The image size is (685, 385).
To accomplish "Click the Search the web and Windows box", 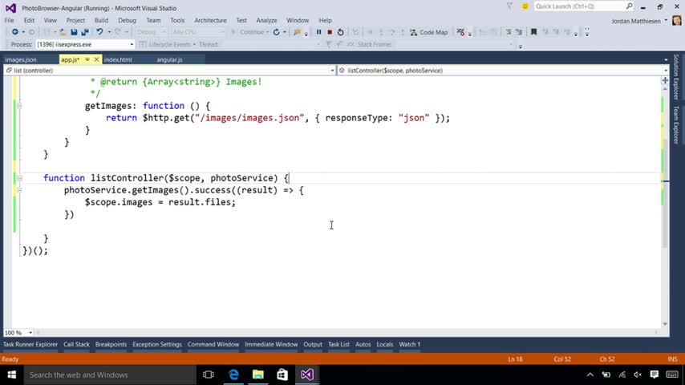I will coord(110,375).
